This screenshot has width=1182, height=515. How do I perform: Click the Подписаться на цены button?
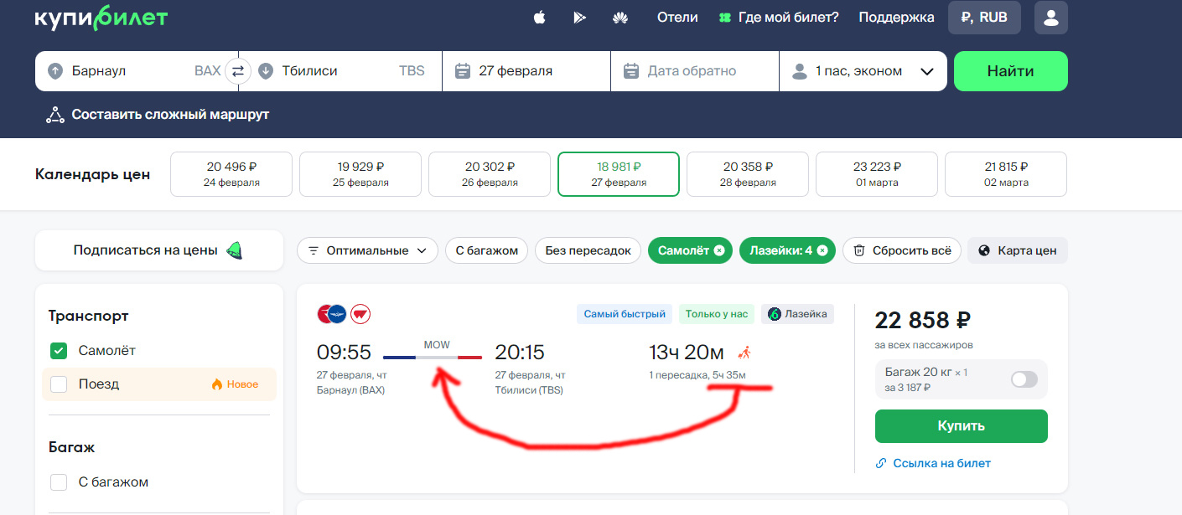click(x=159, y=250)
